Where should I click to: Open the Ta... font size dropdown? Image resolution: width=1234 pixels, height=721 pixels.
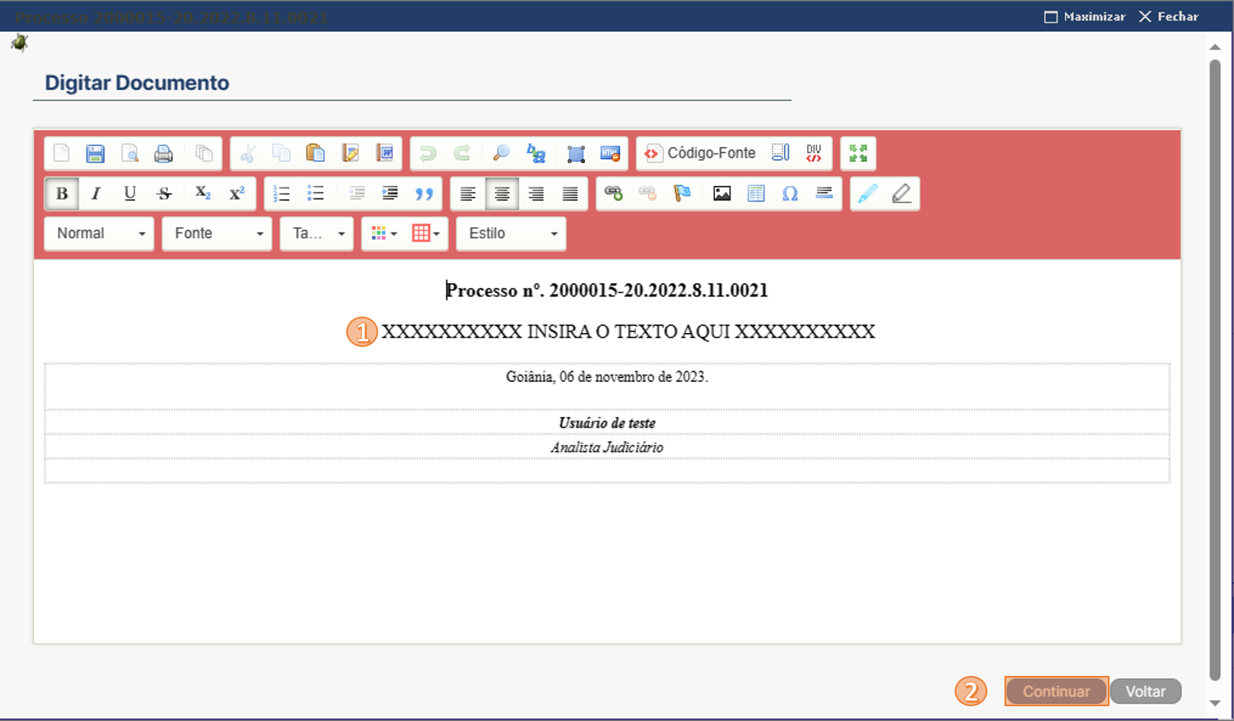[317, 233]
